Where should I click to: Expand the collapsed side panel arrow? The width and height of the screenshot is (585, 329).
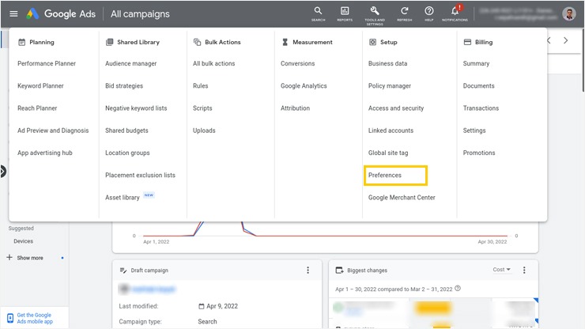pyautogui.click(x=2, y=172)
